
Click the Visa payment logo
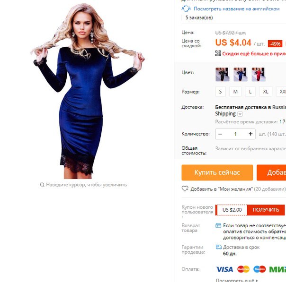point(224,269)
